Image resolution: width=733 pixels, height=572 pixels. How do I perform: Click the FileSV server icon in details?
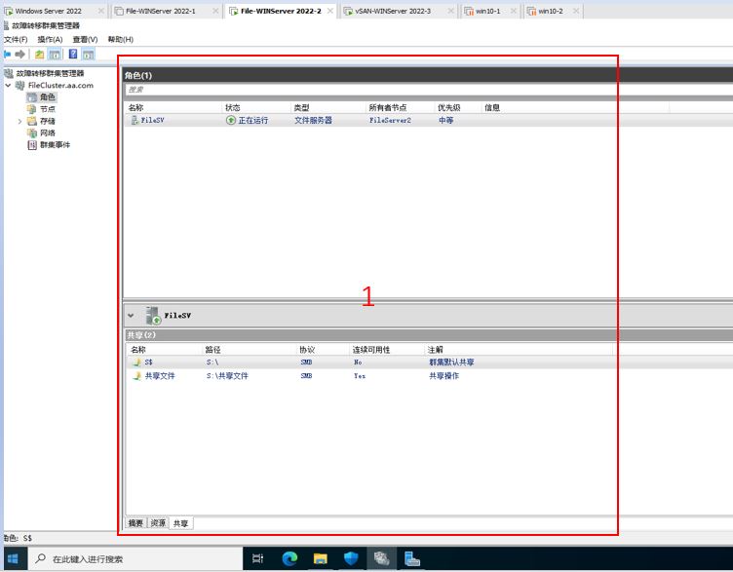(x=153, y=316)
